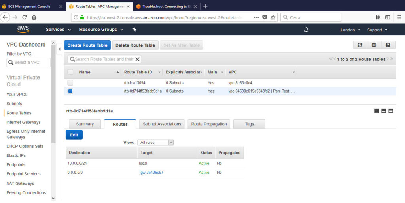Select the Routes tab
Viewport: 405px width, 203px height.
[x=120, y=124]
